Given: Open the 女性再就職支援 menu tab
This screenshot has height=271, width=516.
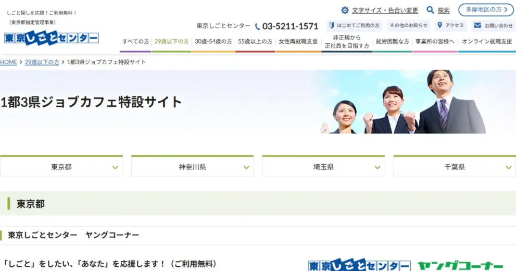Looking at the screenshot, I should tap(298, 42).
